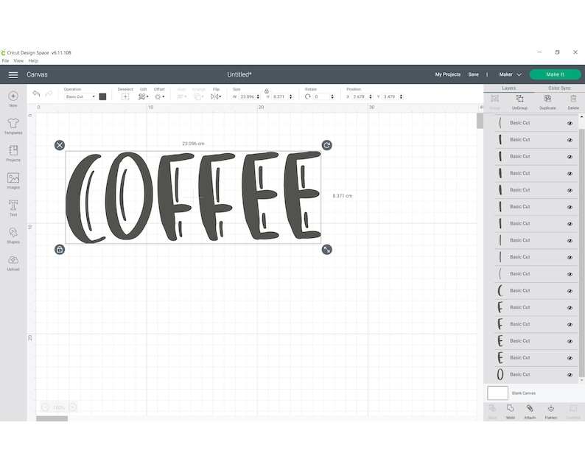Click the Blank Canvas color swatch
The image size is (585, 470).
click(x=497, y=393)
